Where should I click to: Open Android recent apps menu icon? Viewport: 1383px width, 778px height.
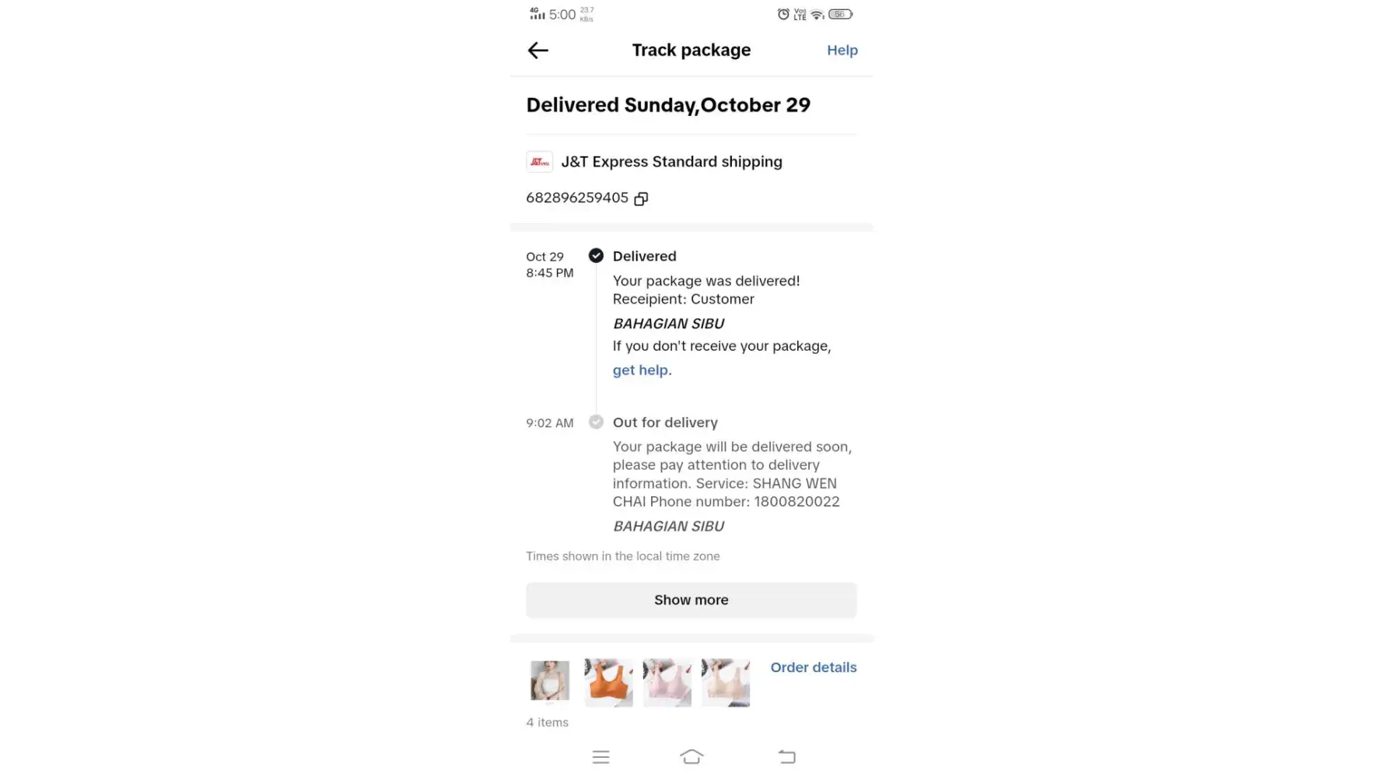click(x=600, y=757)
